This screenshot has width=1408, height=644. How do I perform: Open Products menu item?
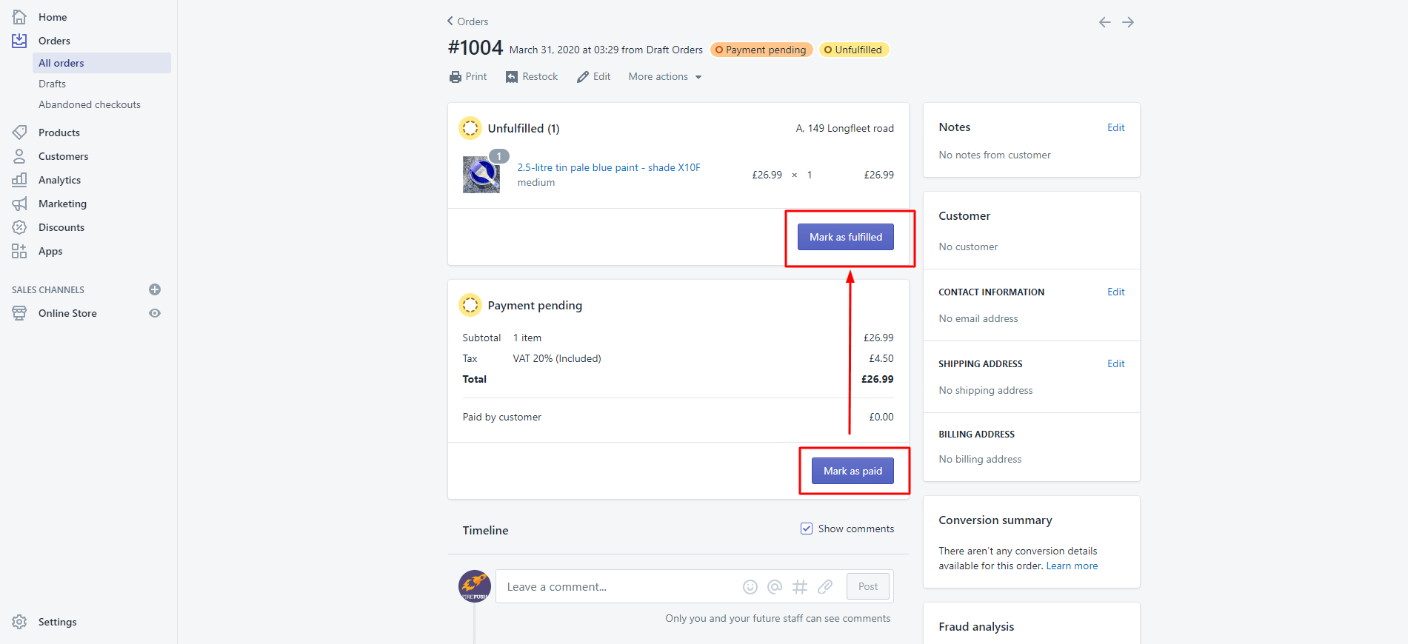[59, 133]
